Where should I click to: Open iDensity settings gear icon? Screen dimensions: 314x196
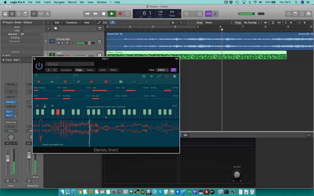[x=174, y=76]
